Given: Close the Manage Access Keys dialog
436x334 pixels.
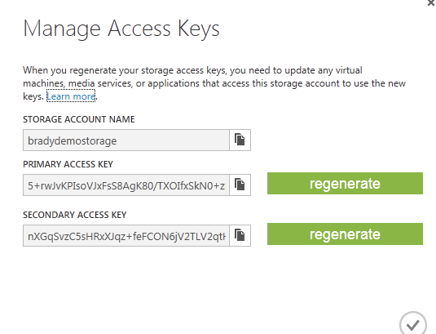Looking at the screenshot, I should pyautogui.click(x=431, y=2).
